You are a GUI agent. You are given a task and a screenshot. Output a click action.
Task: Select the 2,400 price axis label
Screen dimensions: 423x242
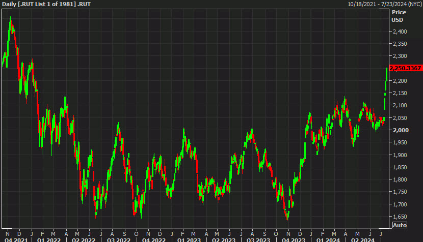400,32
